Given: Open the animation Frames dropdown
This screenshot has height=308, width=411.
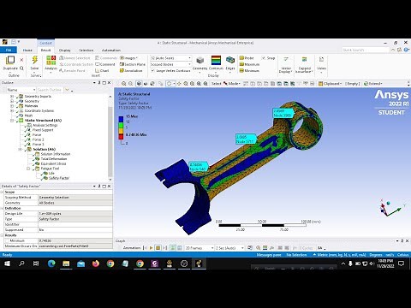Looking at the screenshot, I should pyautogui.click(x=200, y=248).
